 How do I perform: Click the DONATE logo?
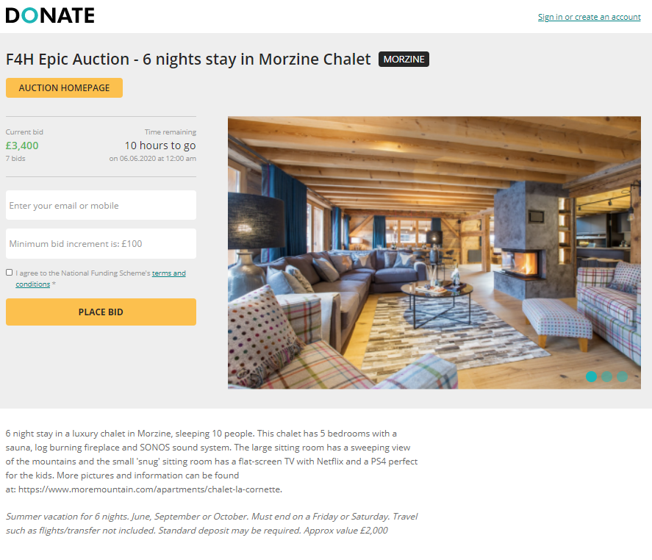pos(50,15)
